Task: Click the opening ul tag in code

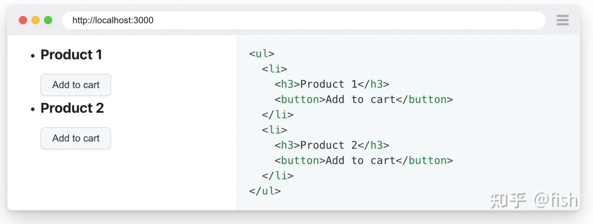Action: 262,54
